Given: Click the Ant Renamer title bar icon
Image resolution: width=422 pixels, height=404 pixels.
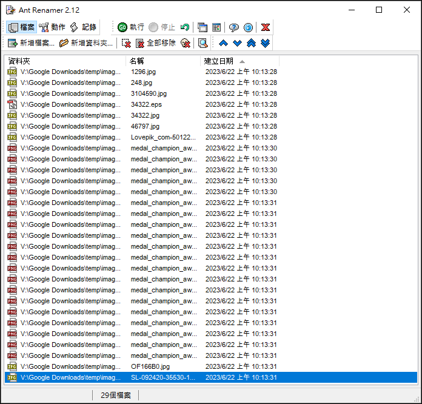Looking at the screenshot, I should [x=11, y=10].
